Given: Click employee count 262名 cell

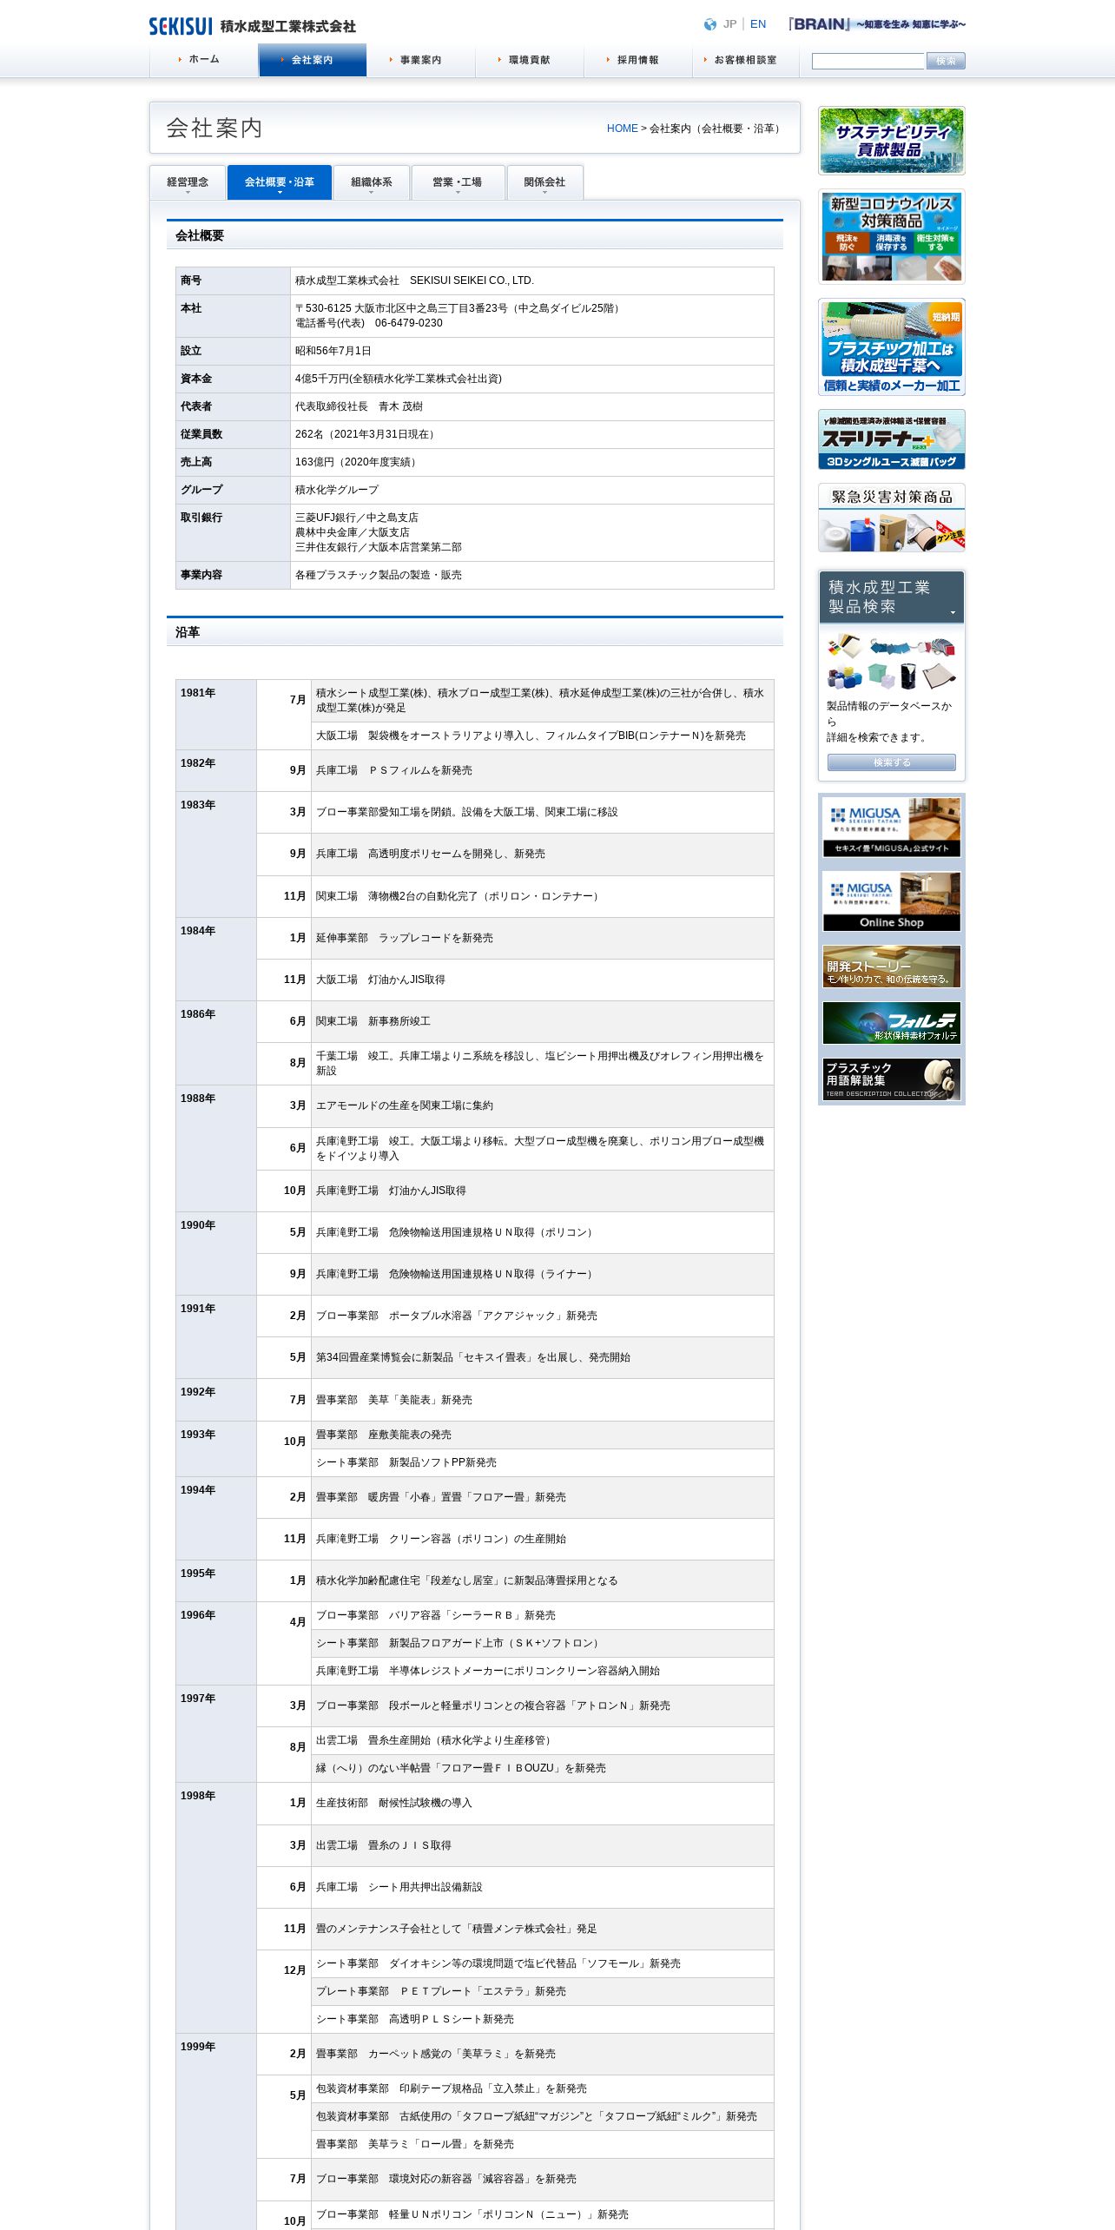Looking at the screenshot, I should (531, 434).
